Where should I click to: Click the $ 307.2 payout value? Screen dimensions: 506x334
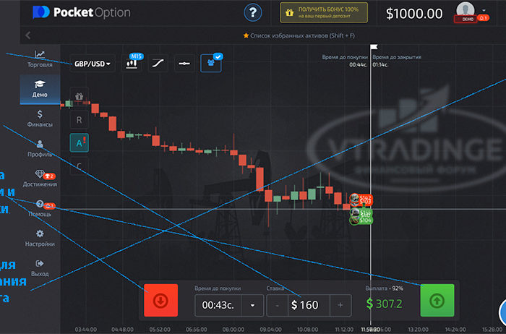385,304
